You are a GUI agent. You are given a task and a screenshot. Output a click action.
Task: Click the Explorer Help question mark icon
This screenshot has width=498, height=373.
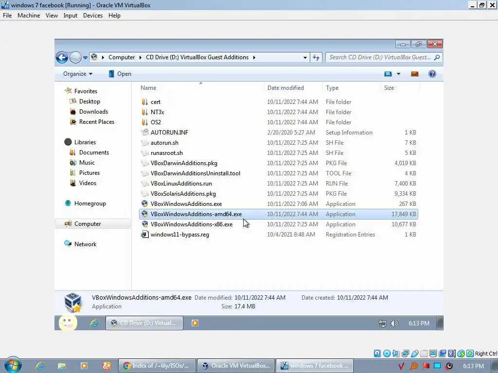tap(432, 74)
